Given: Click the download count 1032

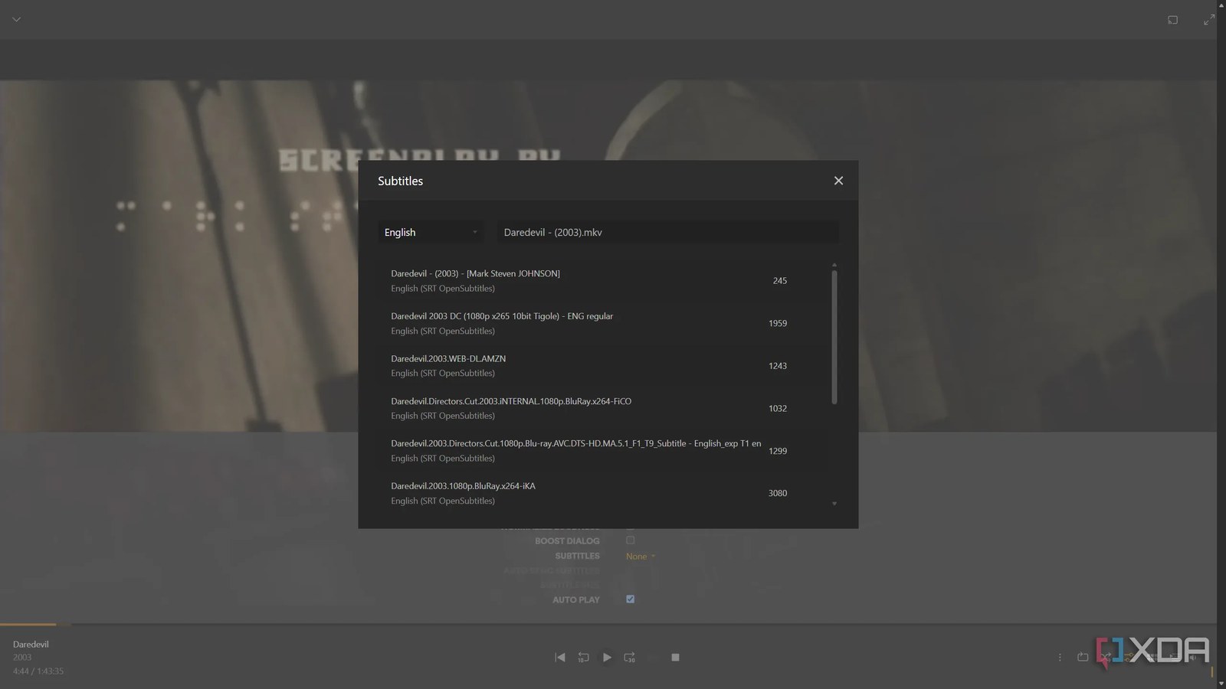Looking at the screenshot, I should coord(778,409).
